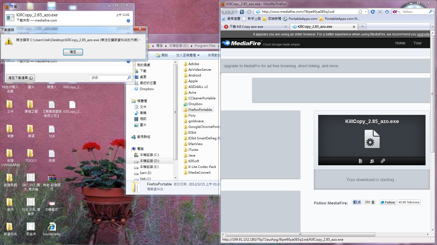
Task: Click the share people icon under file preview
Action: pos(372,161)
